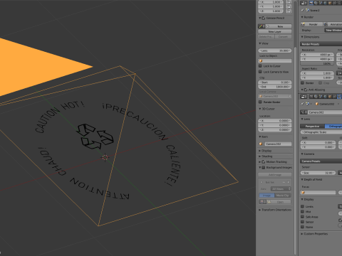The width and height of the screenshot is (342, 256).
Task: Enable Lock to Cursor
Action: [260, 66]
